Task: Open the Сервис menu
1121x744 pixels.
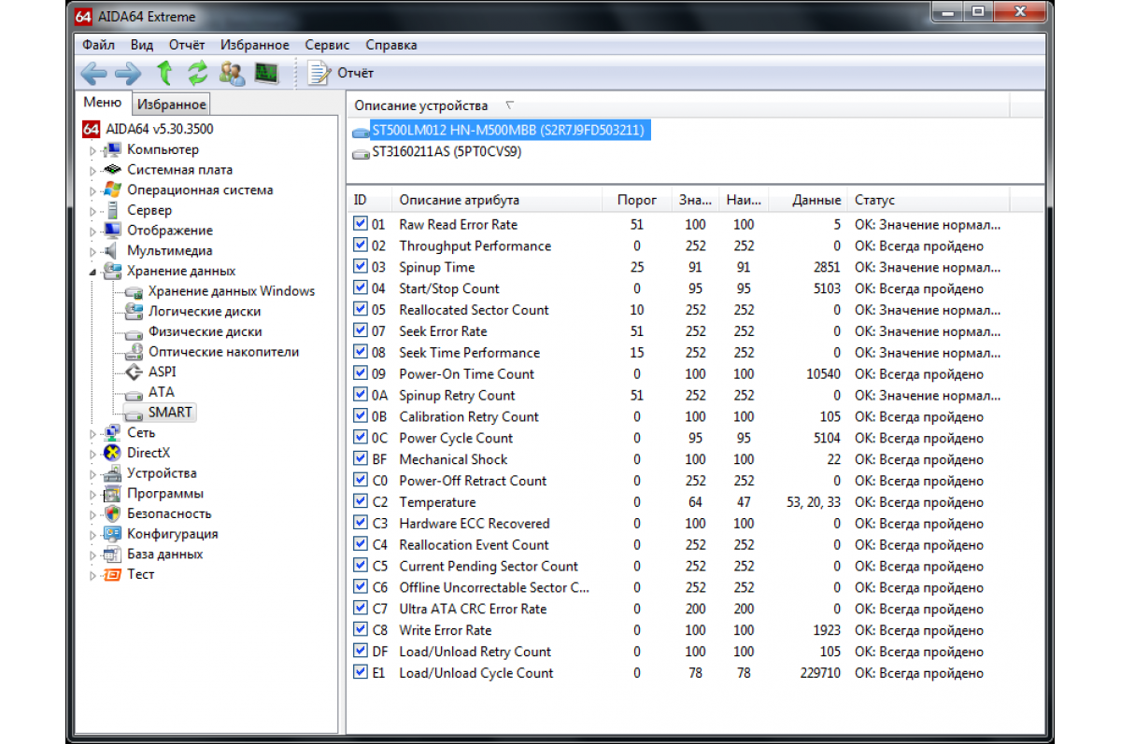Action: click(x=327, y=45)
